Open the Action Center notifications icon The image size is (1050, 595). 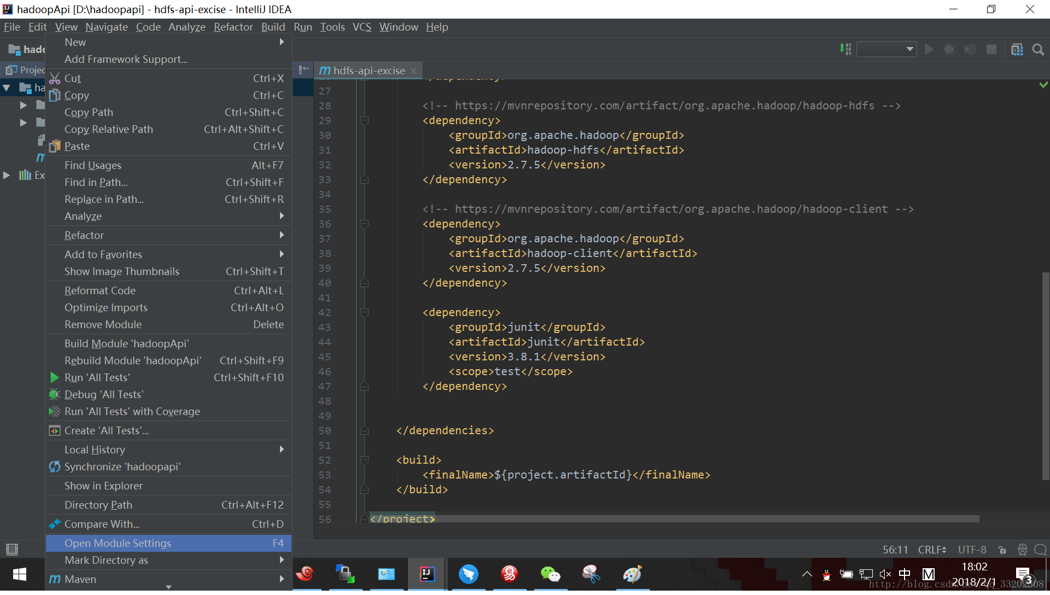[1023, 574]
